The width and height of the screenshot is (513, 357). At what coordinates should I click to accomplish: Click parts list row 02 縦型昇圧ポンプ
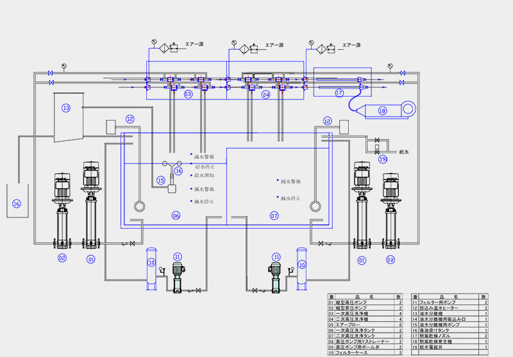point(365,308)
